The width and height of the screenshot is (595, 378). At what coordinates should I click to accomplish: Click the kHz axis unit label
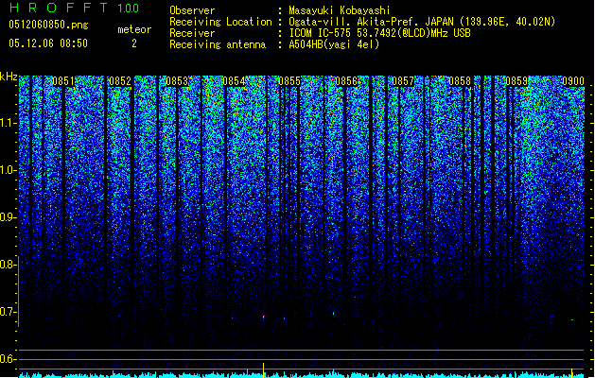(x=9, y=77)
